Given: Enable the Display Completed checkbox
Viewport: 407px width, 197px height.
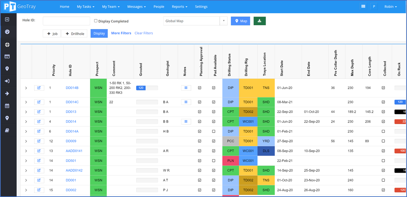Looking at the screenshot, I should tap(96, 21).
